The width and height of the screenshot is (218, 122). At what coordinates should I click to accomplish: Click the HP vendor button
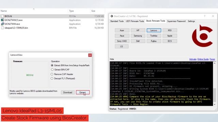point(138,30)
